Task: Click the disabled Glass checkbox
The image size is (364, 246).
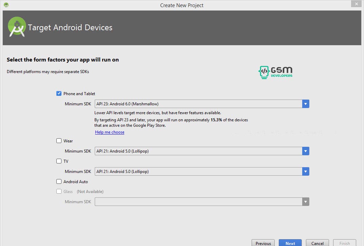Action: tap(59, 191)
